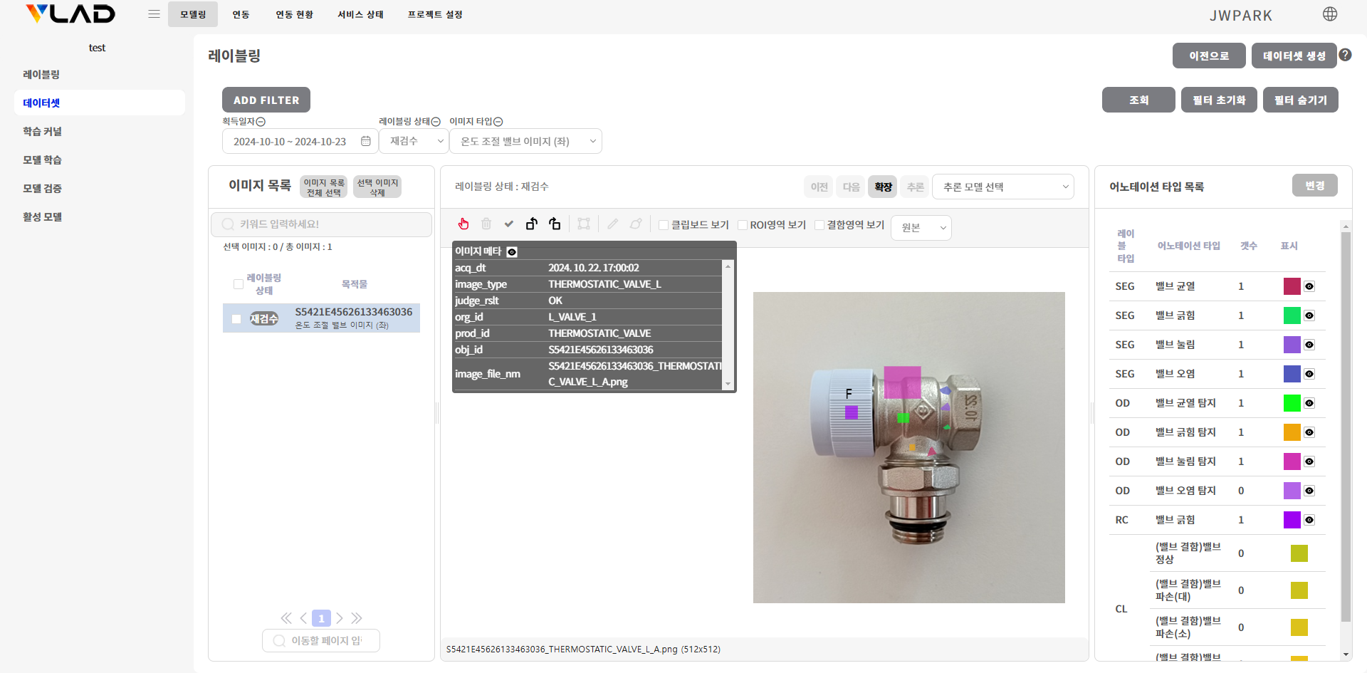The width and height of the screenshot is (1367, 673).
Task: Switch to the 연동 현황 top menu
Action: click(294, 14)
